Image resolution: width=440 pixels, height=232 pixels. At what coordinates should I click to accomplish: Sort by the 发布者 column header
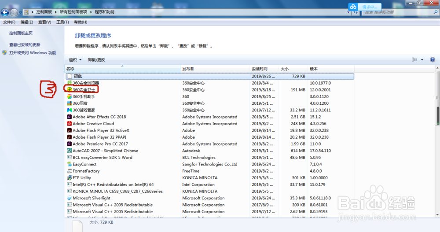(x=215, y=69)
